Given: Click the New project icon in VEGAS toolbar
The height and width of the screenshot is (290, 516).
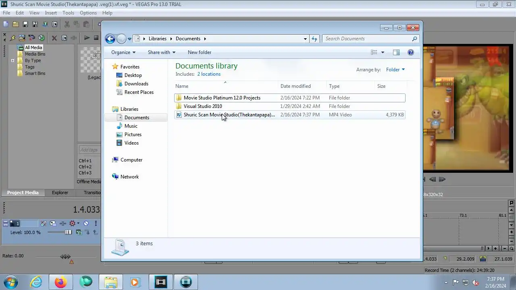Looking at the screenshot, I should pos(6,24).
